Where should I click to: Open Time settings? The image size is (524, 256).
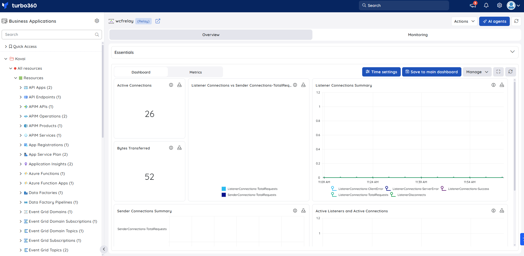(381, 72)
